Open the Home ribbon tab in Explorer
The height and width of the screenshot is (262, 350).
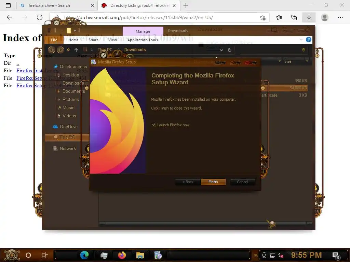tap(73, 40)
